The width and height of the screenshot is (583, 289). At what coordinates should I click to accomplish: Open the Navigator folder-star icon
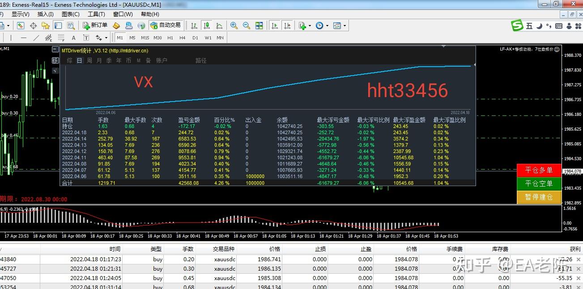[x=46, y=25]
